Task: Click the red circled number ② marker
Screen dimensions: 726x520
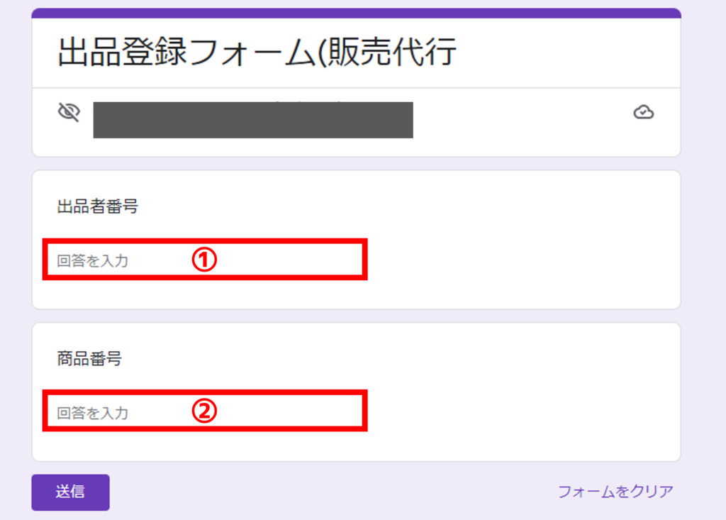Action: [204, 411]
